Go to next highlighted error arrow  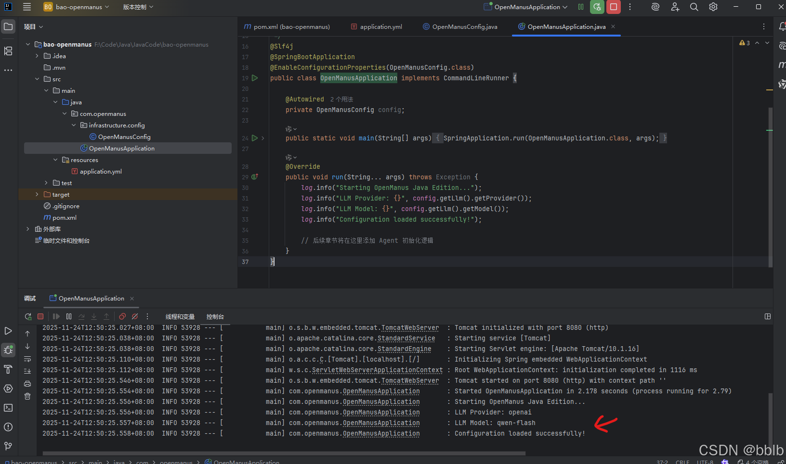[x=767, y=43]
